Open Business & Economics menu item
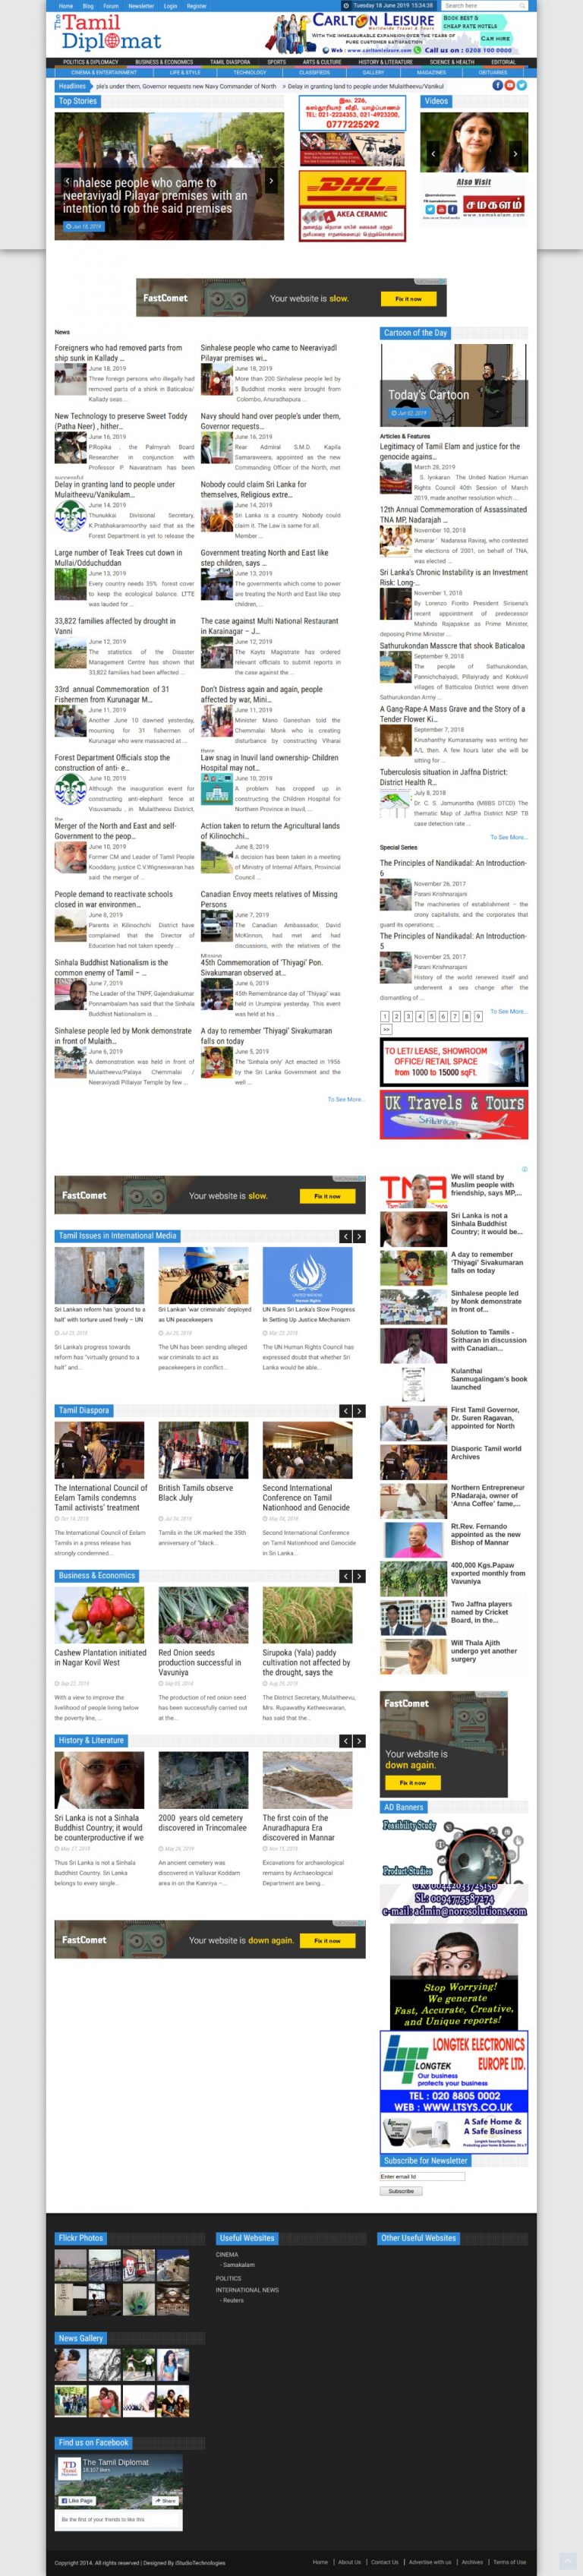Viewport: 583px width, 2576px height. click(164, 62)
